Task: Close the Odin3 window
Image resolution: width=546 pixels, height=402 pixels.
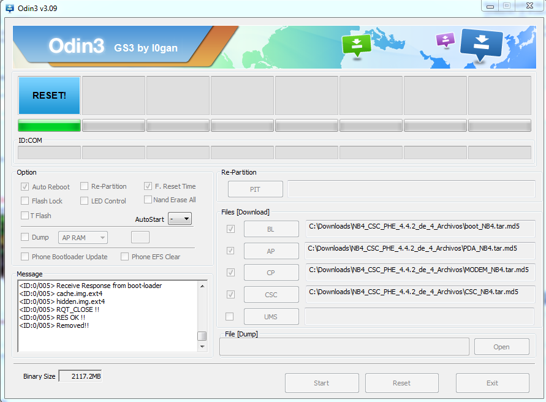Action: [529, 6]
